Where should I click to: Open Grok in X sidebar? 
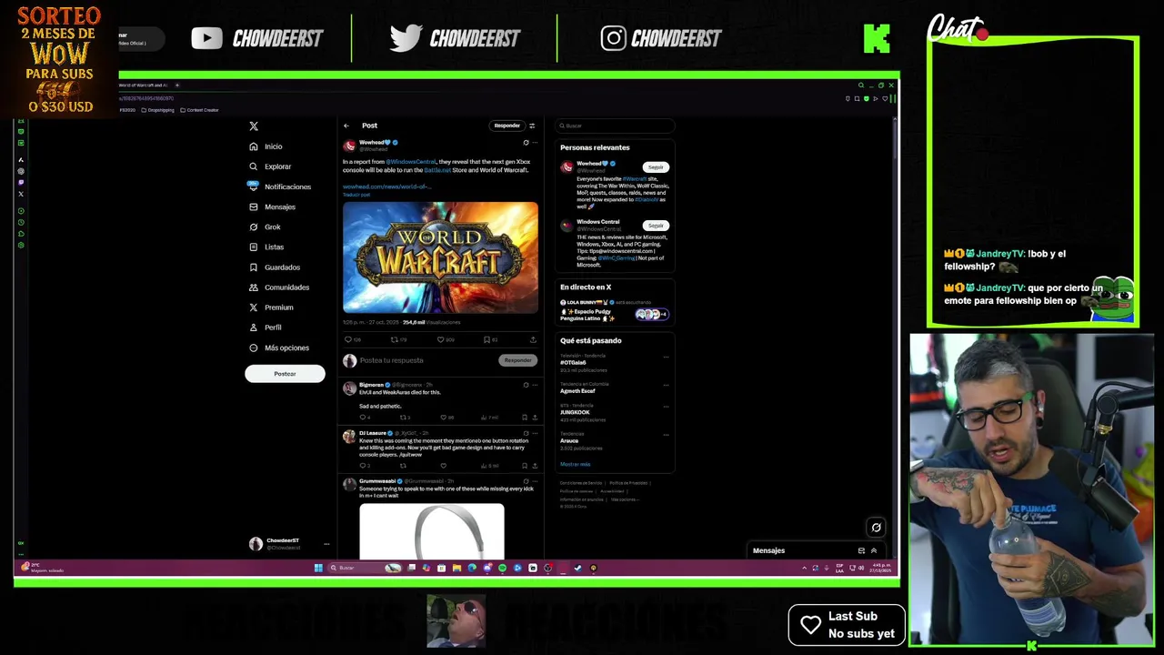[265, 227]
